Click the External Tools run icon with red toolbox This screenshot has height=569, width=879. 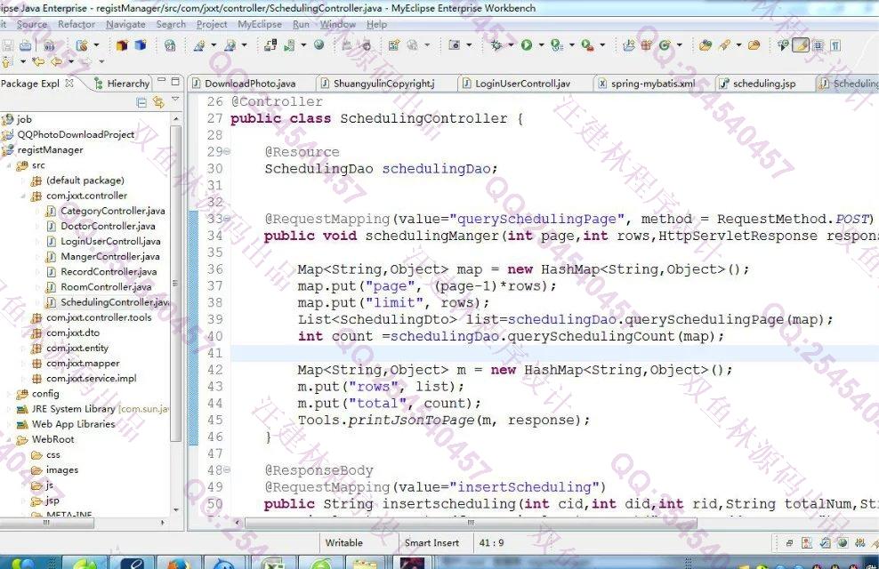[x=587, y=45]
